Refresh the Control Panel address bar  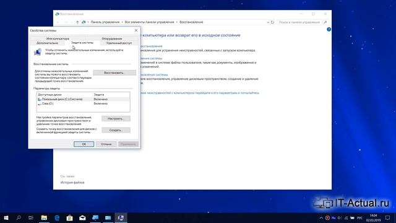pos(272,22)
